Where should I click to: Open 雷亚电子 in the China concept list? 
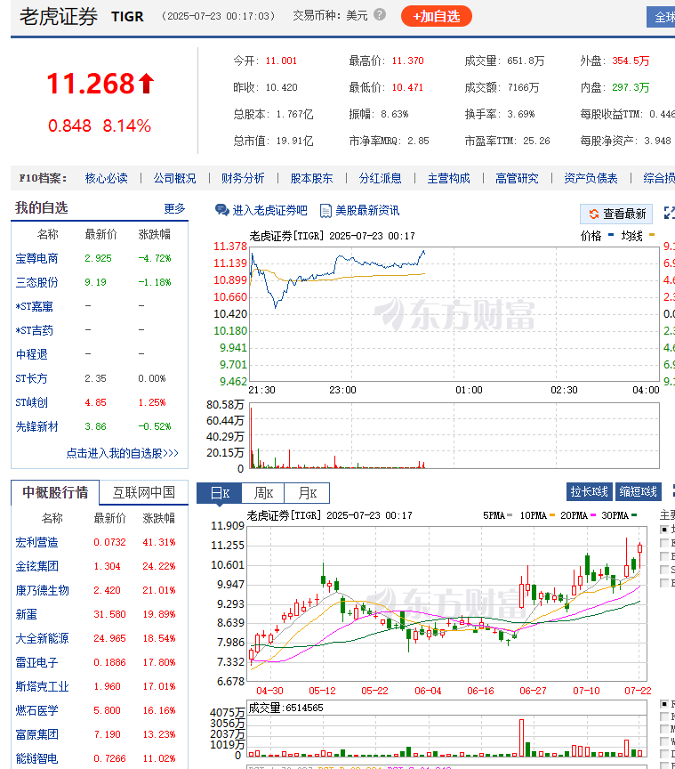pos(36,662)
